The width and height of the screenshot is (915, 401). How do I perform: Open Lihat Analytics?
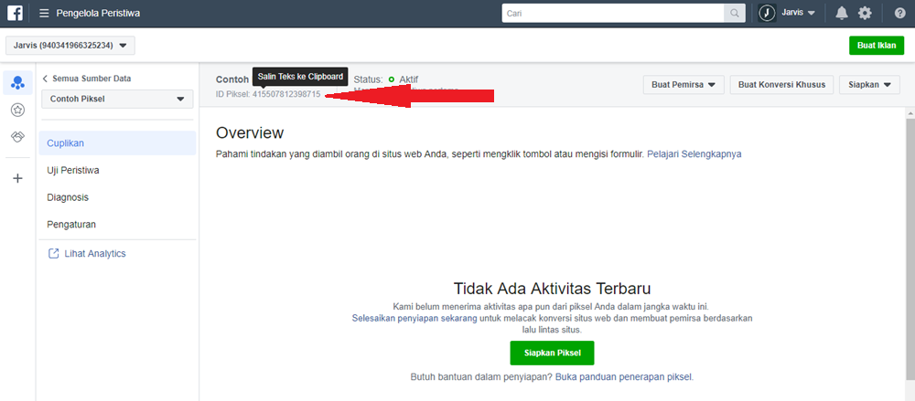pyautogui.click(x=95, y=254)
